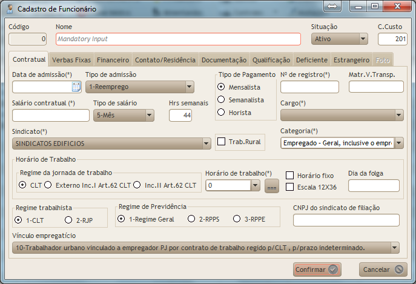Enable the Trab.Rural checkbox
This screenshot has width=416, height=284.
coord(222,142)
